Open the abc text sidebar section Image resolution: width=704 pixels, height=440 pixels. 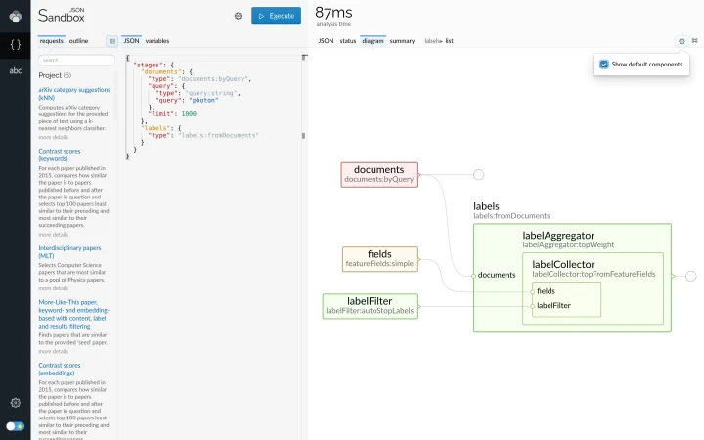tap(16, 70)
